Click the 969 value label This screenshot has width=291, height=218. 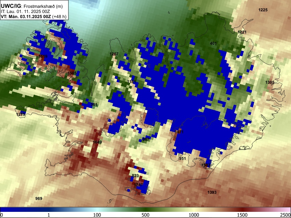(x=39, y=199)
